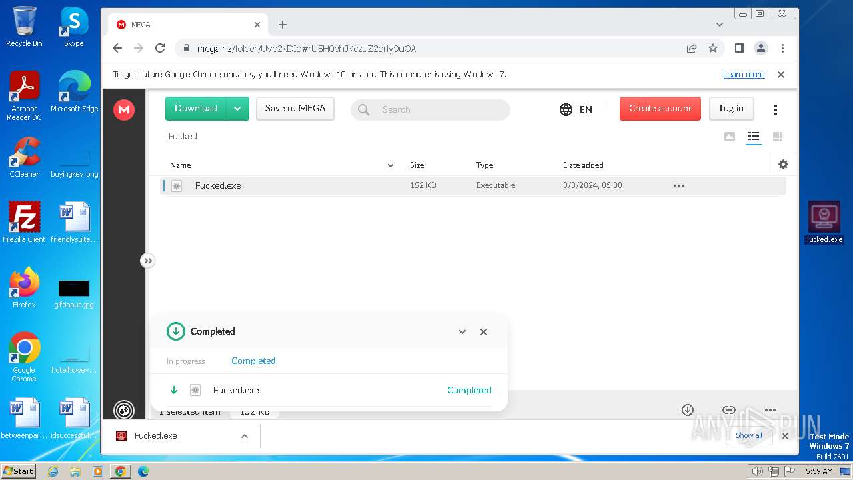Open tab search dropdown
Viewport: 853px width, 480px height.
coord(720,25)
